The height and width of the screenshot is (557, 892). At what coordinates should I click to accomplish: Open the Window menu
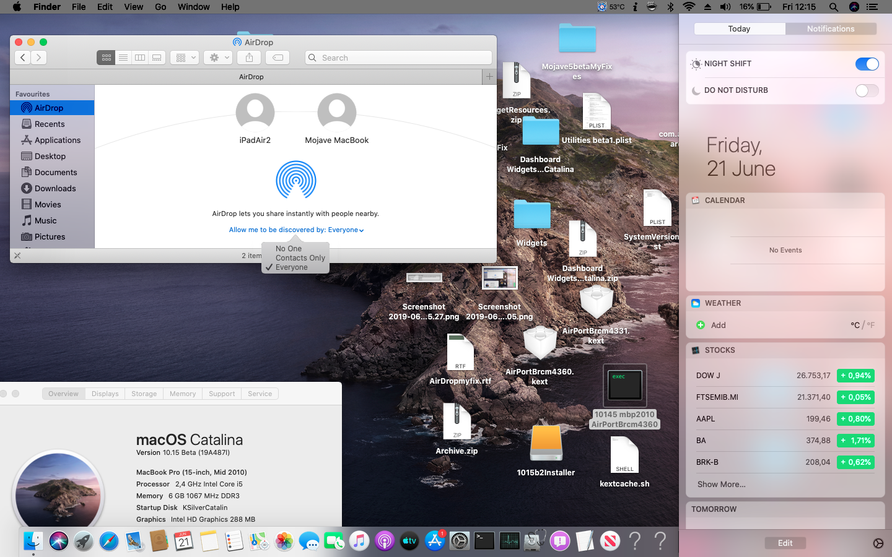(x=193, y=7)
